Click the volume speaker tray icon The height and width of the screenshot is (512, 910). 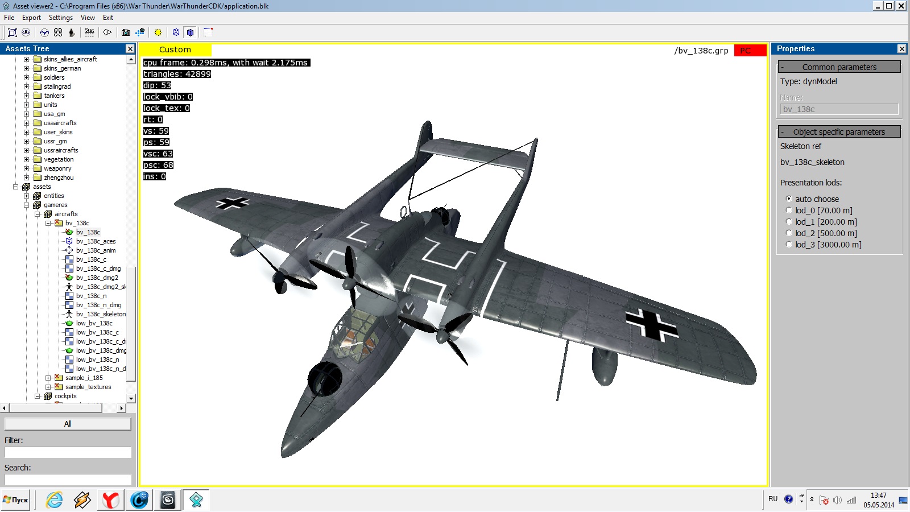point(837,500)
